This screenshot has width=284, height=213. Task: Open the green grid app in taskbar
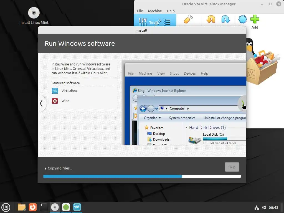pos(66,207)
